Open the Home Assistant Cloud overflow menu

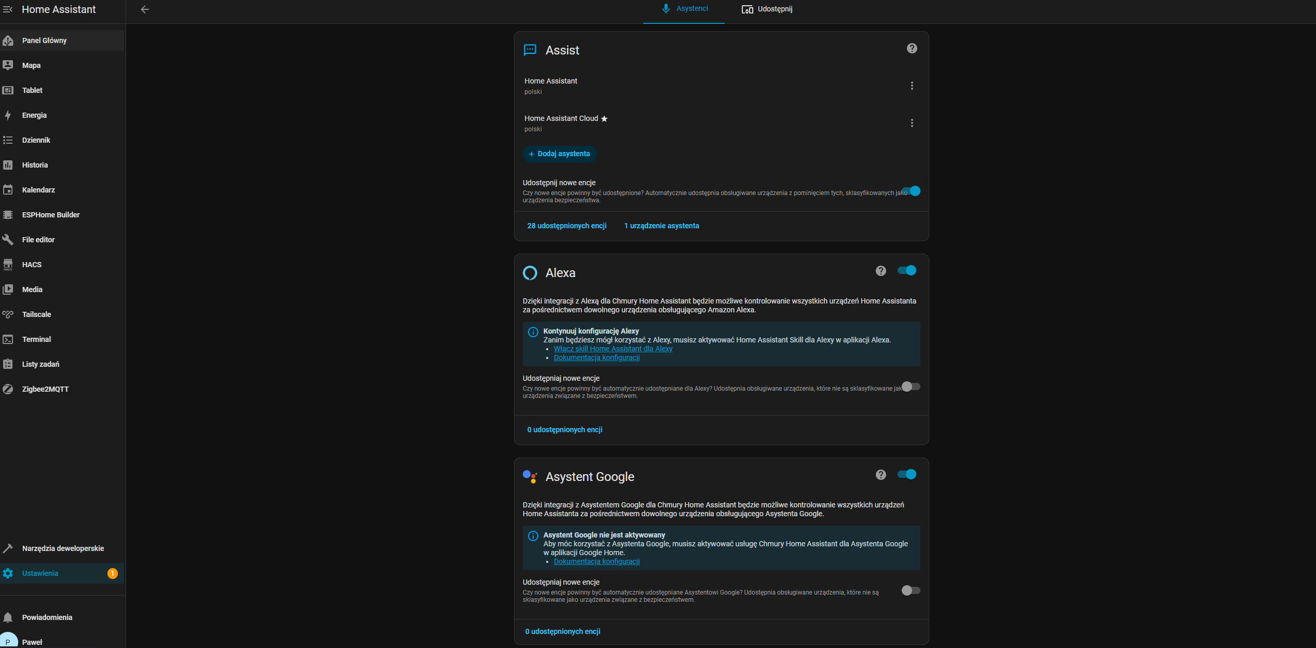[x=912, y=123]
